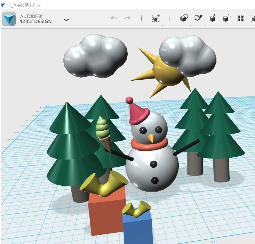Screen dimensions: 255x244
Task: Select the left gray cloud
Action: (x=95, y=56)
